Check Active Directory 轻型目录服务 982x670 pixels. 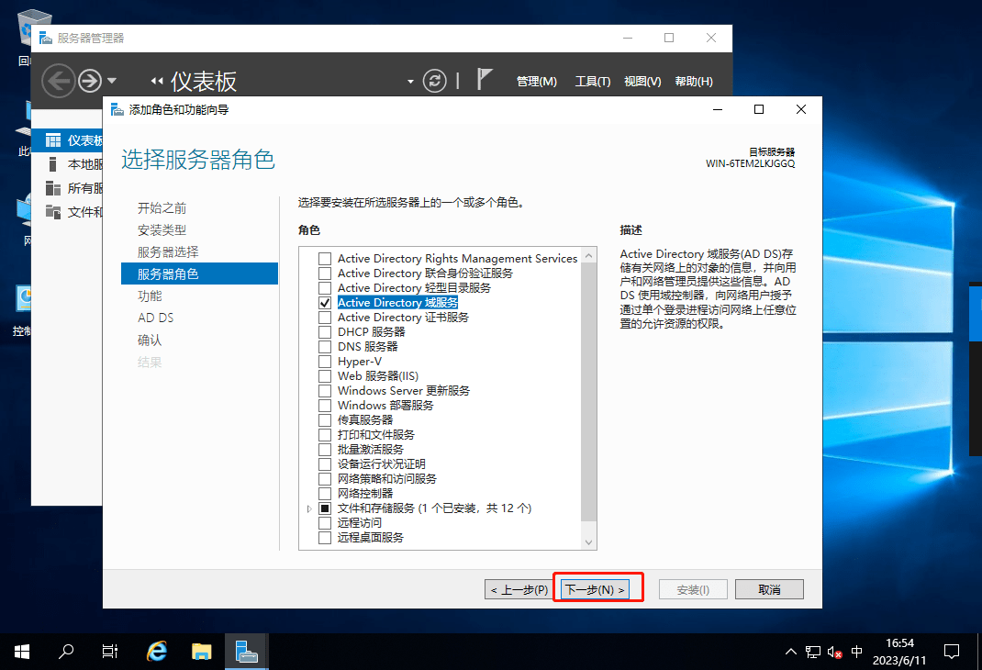(324, 288)
